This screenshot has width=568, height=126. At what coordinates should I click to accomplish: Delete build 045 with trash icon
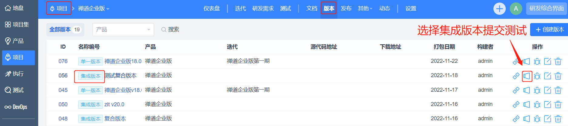(558, 90)
